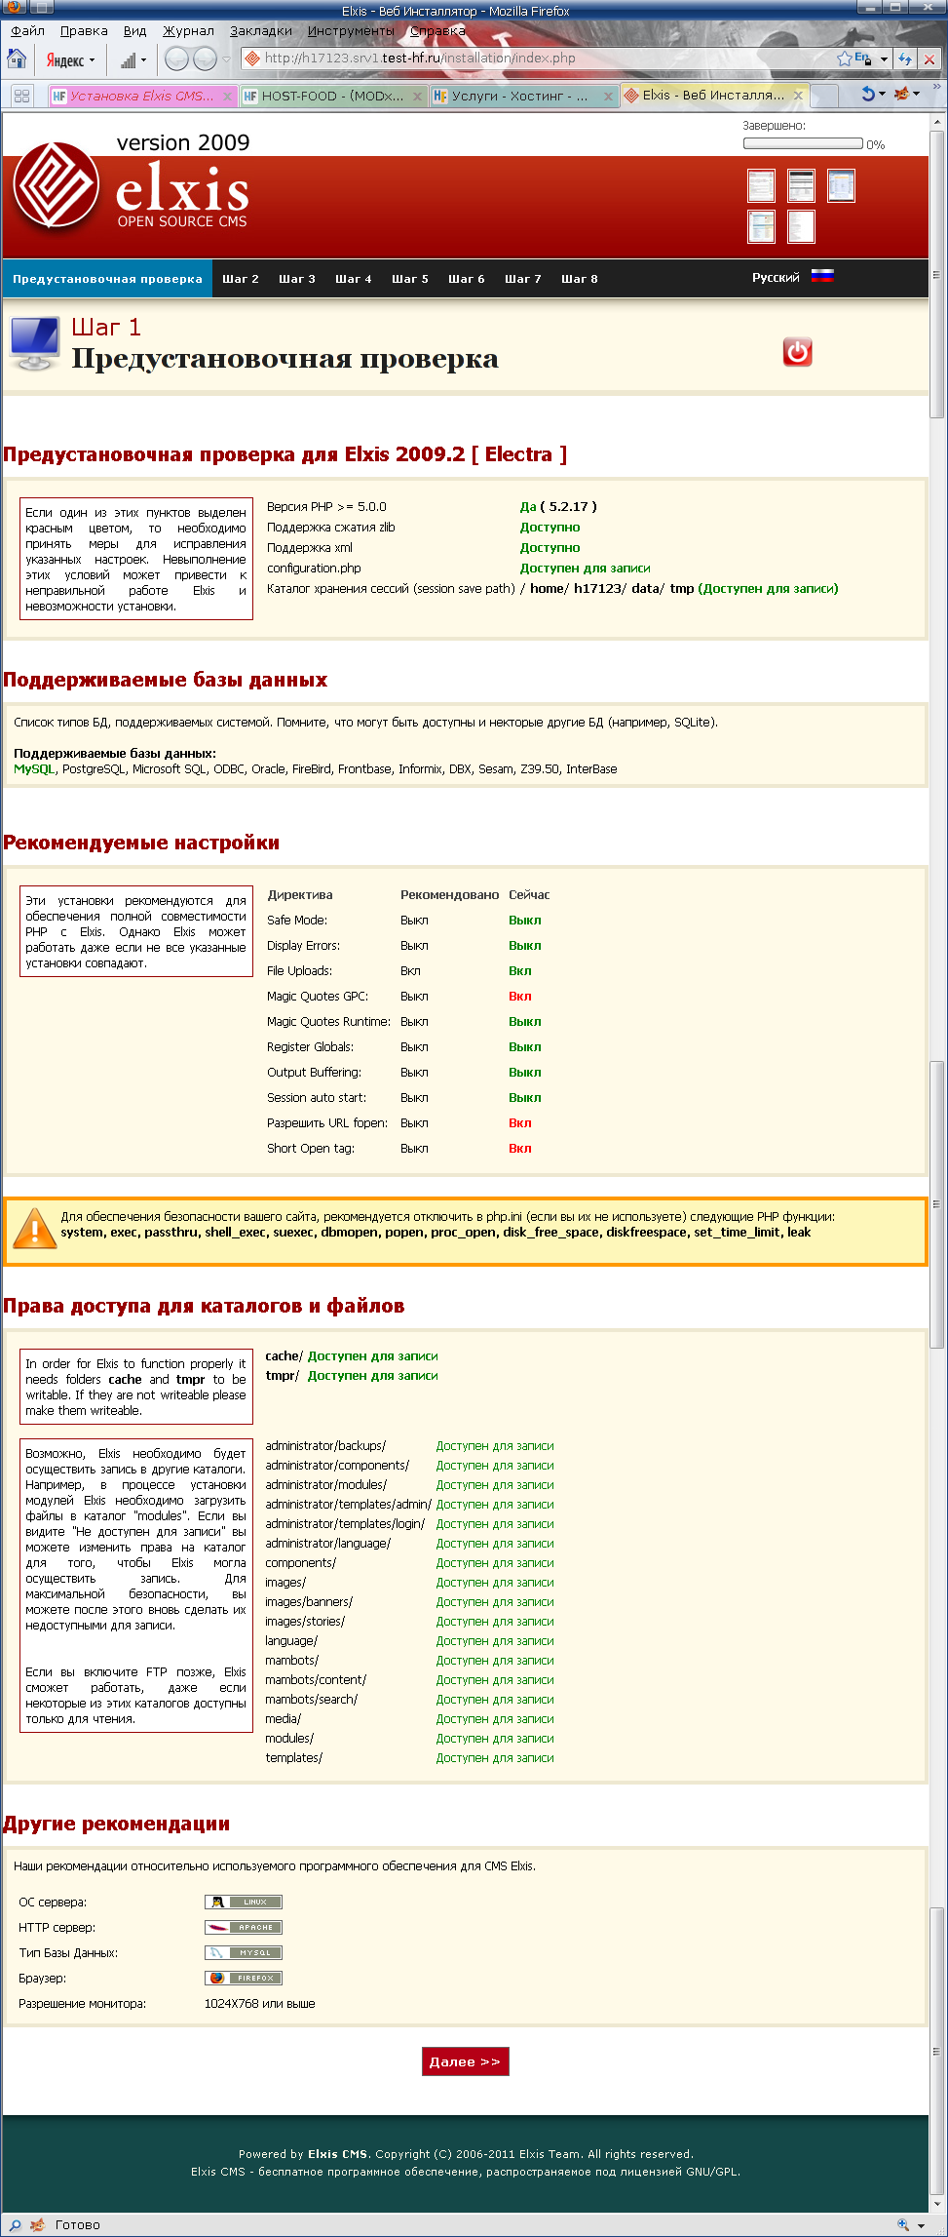
Task: Click the Elxis CMS footer link
Action: pos(337,2154)
